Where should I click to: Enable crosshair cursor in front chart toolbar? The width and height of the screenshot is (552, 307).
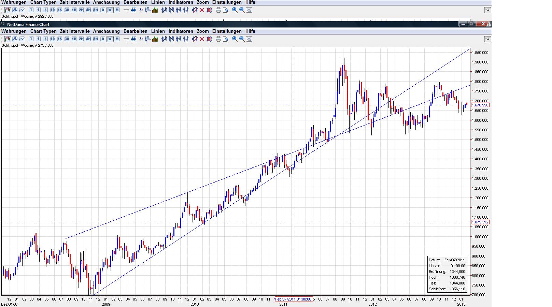tap(126, 39)
